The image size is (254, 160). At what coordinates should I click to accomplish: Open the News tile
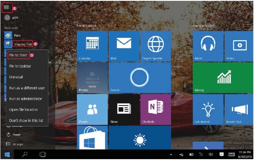point(124,109)
